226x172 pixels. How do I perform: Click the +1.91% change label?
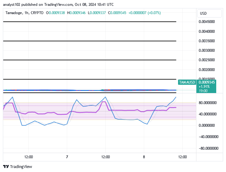click(204, 87)
